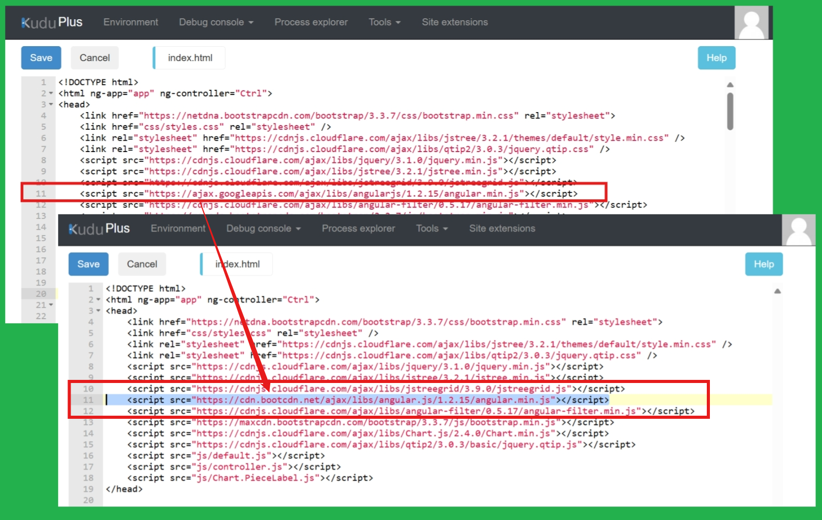Click the KuduPlus logo in the lower window
822x520 pixels.
pyautogui.click(x=99, y=229)
